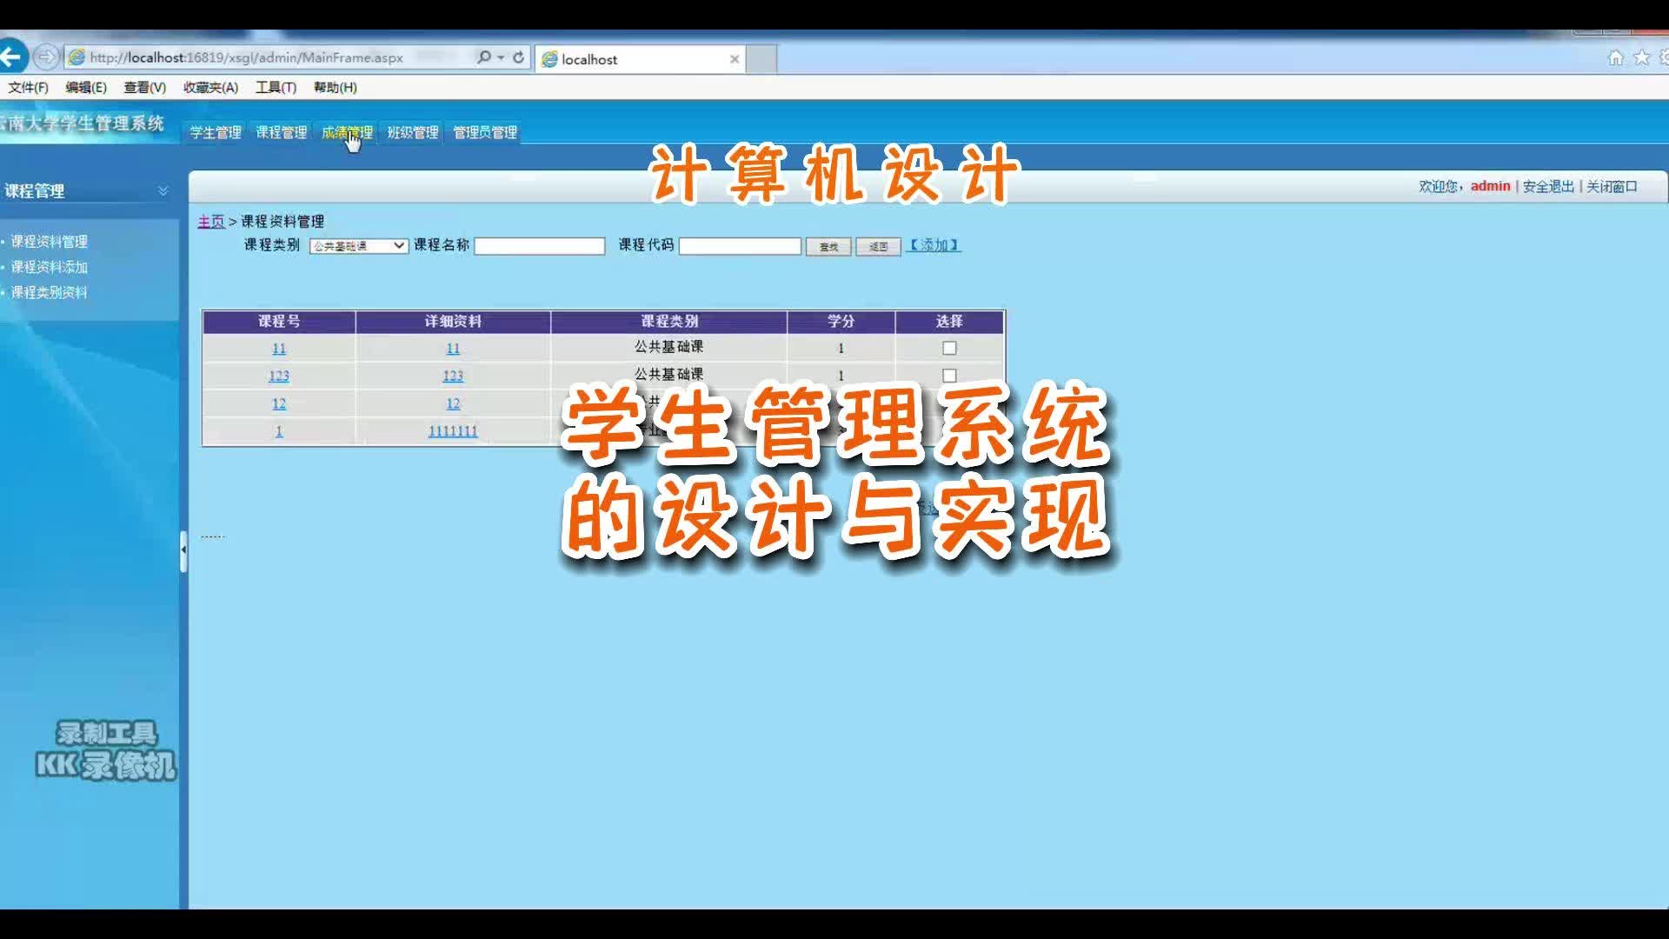Screen dimensions: 1669x939
Task: Open 课程类别资料 in the sidebar
Action: [49, 292]
